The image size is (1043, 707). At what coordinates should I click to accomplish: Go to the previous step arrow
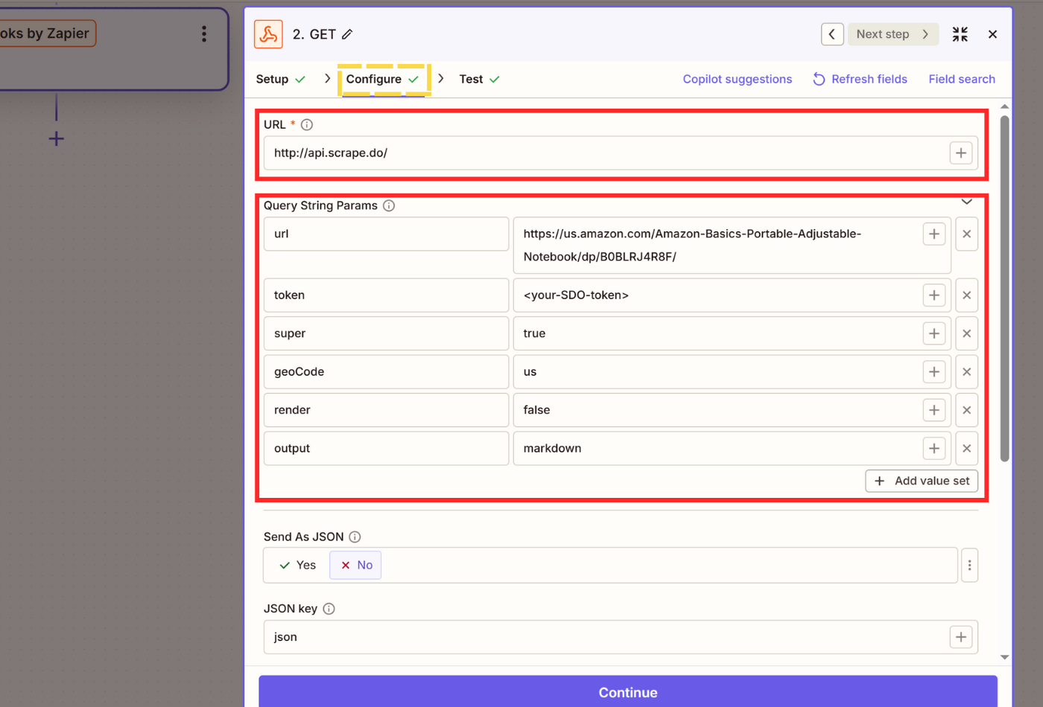[832, 34]
